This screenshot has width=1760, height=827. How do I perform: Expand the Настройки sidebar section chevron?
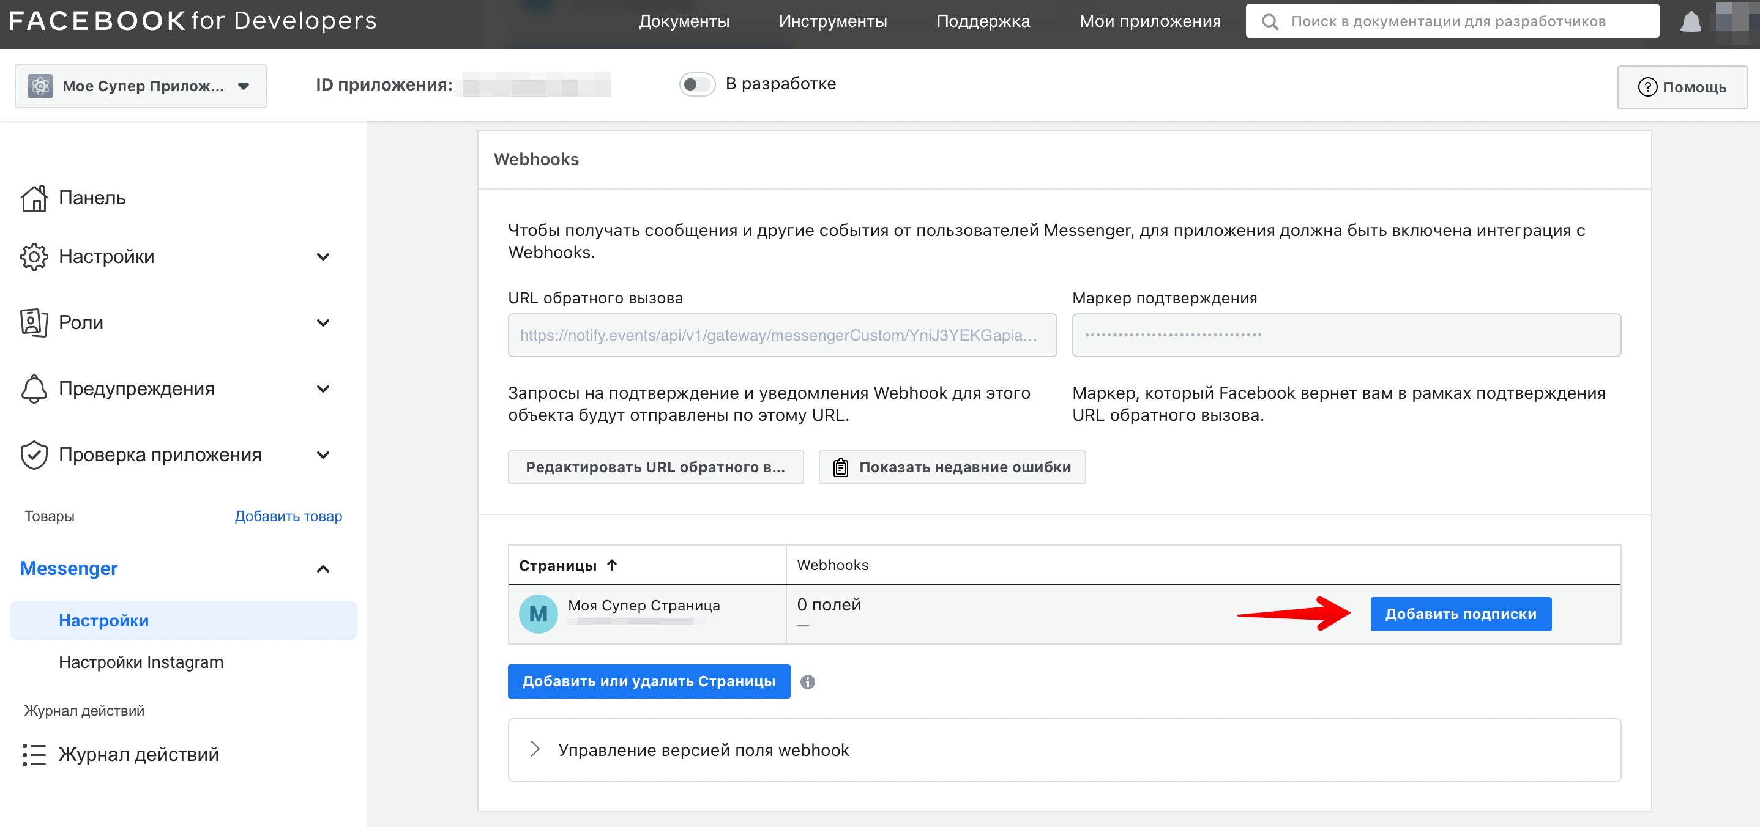click(x=323, y=257)
